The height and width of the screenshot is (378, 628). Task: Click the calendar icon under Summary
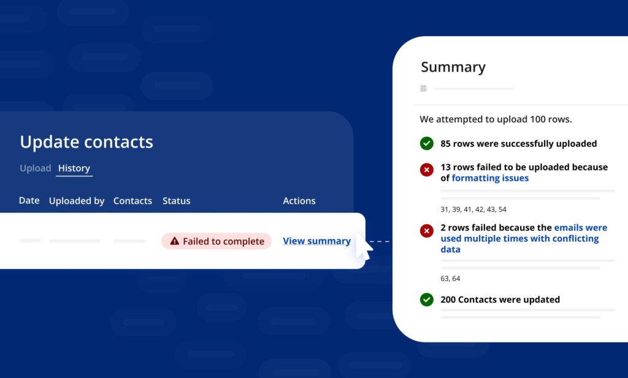423,89
